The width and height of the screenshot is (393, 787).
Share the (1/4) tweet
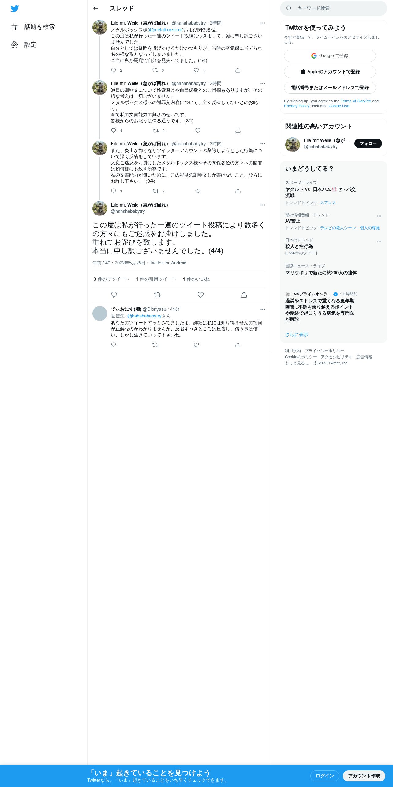(238, 70)
